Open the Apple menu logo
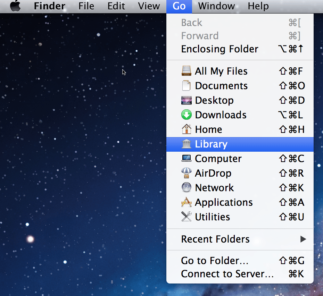This screenshot has width=323, height=296. 15,6
